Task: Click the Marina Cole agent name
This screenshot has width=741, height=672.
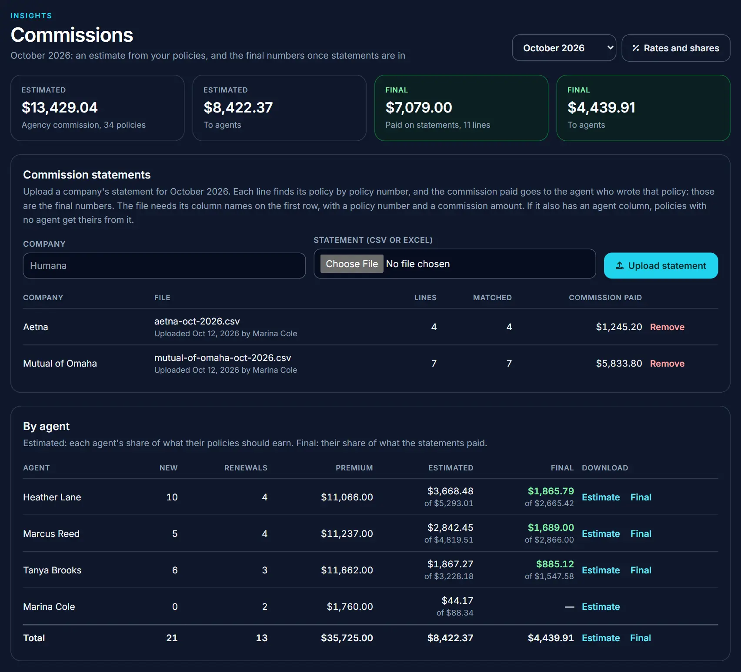Action: pyautogui.click(x=49, y=607)
